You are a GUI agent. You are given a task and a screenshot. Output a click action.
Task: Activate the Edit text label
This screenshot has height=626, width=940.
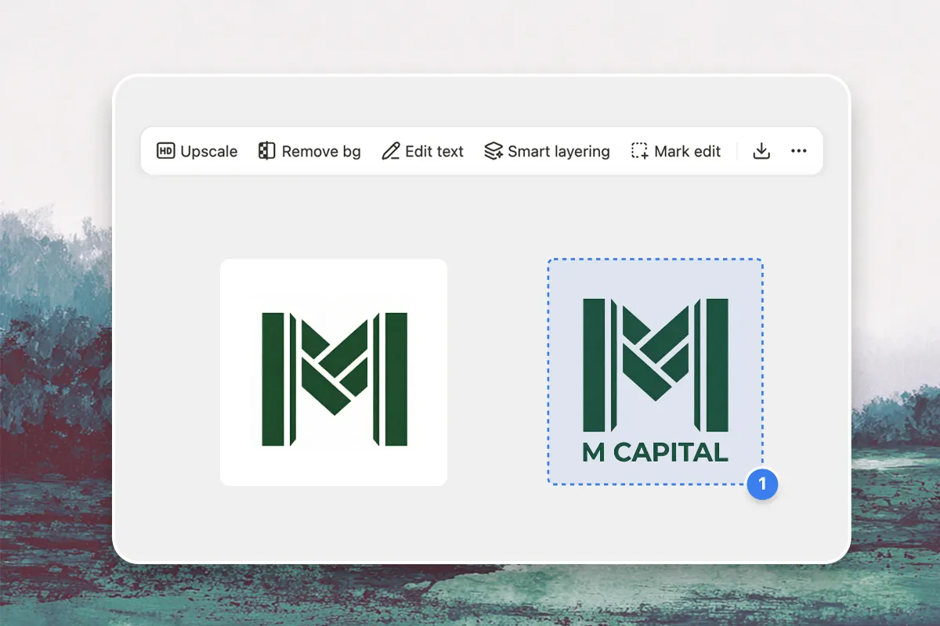tap(434, 151)
